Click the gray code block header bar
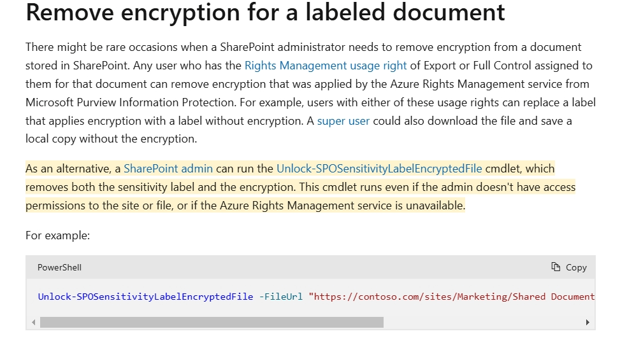 310,267
